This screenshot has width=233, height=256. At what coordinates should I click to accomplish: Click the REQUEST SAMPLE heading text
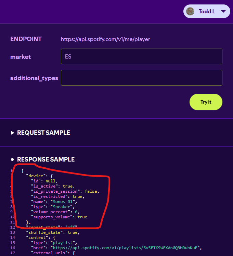point(43,133)
